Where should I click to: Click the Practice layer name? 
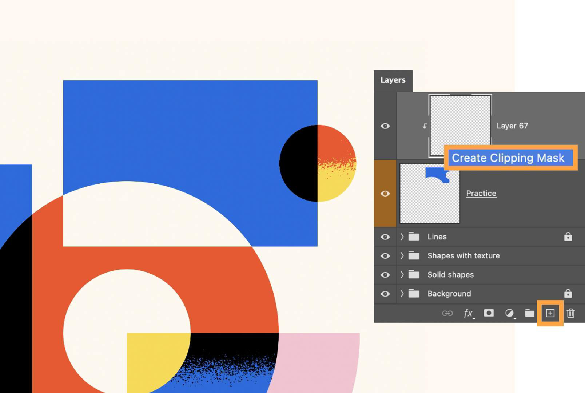point(481,193)
